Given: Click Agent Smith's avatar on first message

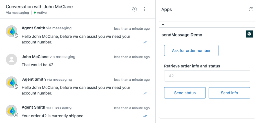Looking at the screenshot, I should click(x=12, y=31).
